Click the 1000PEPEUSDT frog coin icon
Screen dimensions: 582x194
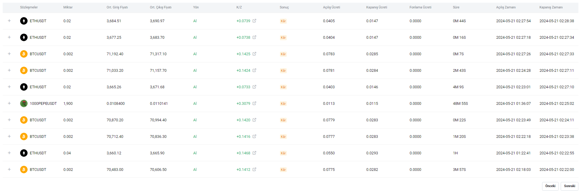click(x=24, y=103)
